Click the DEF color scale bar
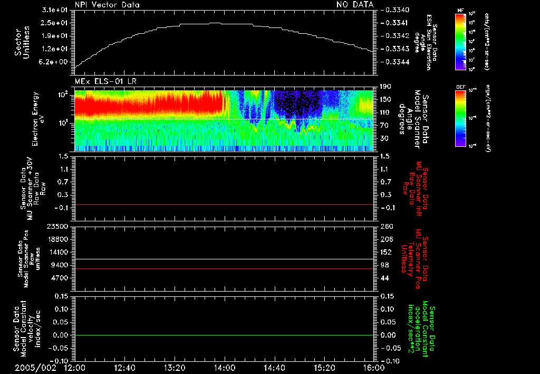The height and width of the screenshot is (374, 540). coord(461,118)
